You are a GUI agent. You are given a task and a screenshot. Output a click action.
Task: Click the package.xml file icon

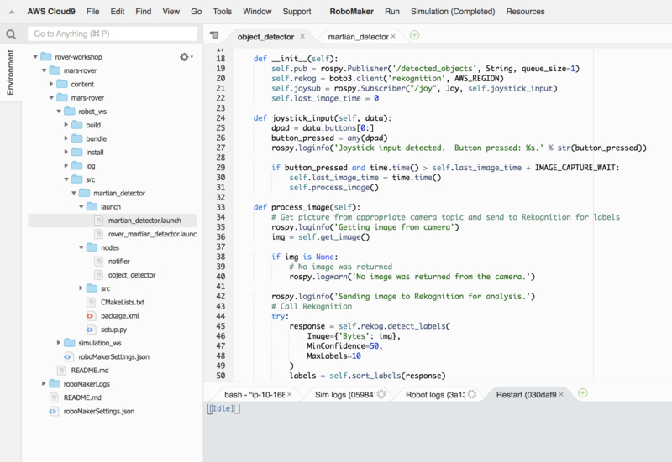90,316
